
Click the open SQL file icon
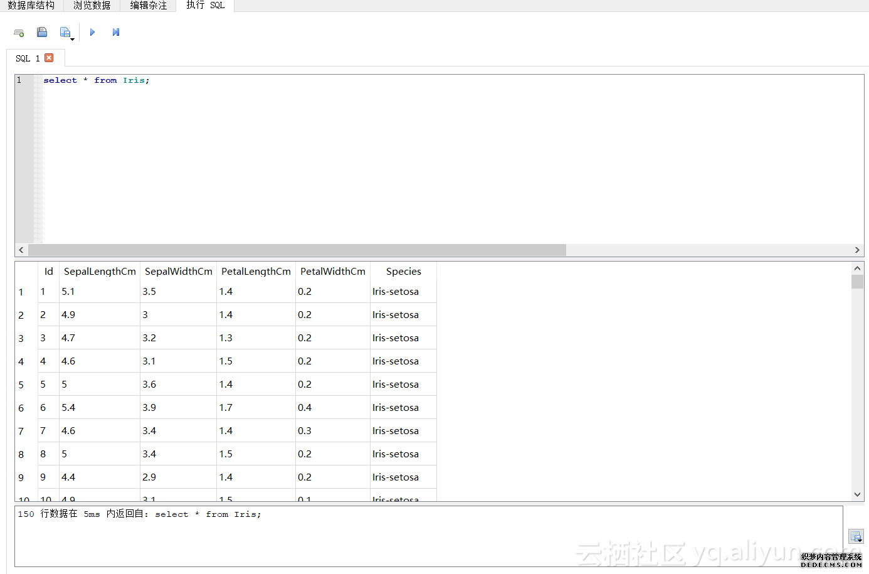point(42,33)
